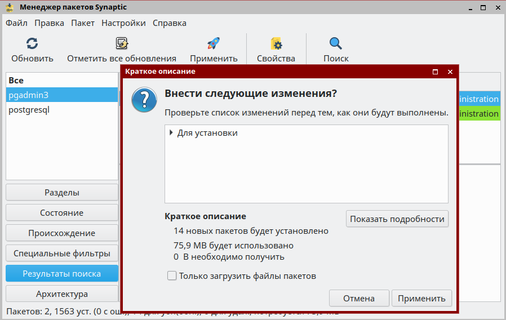Open the Файл menu

tap(16, 23)
